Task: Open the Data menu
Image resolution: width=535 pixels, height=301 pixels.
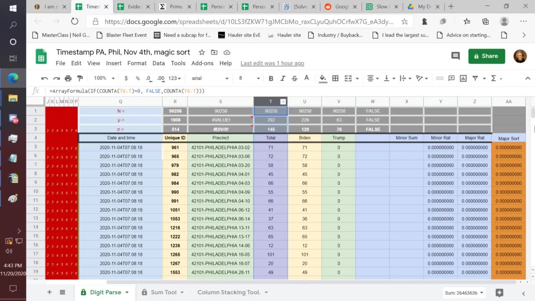Action: (x=158, y=63)
